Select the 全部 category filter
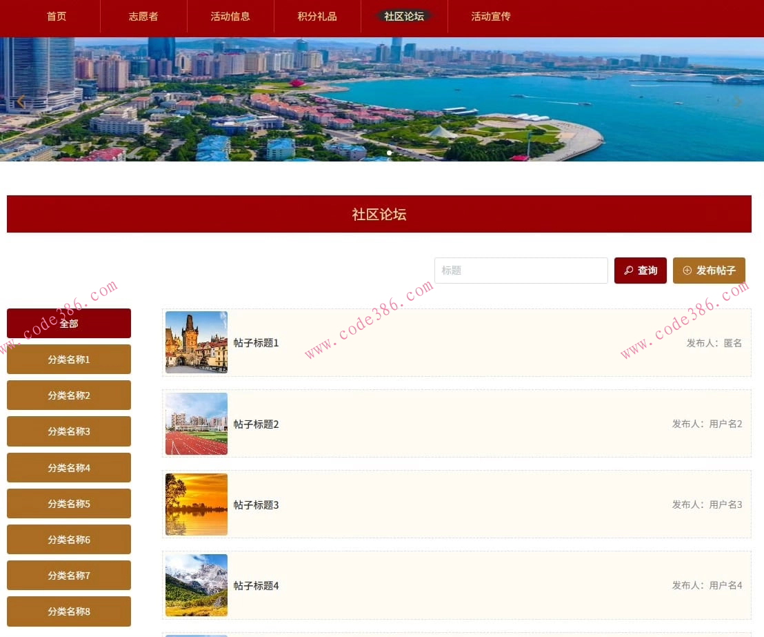764x637 pixels. point(69,323)
